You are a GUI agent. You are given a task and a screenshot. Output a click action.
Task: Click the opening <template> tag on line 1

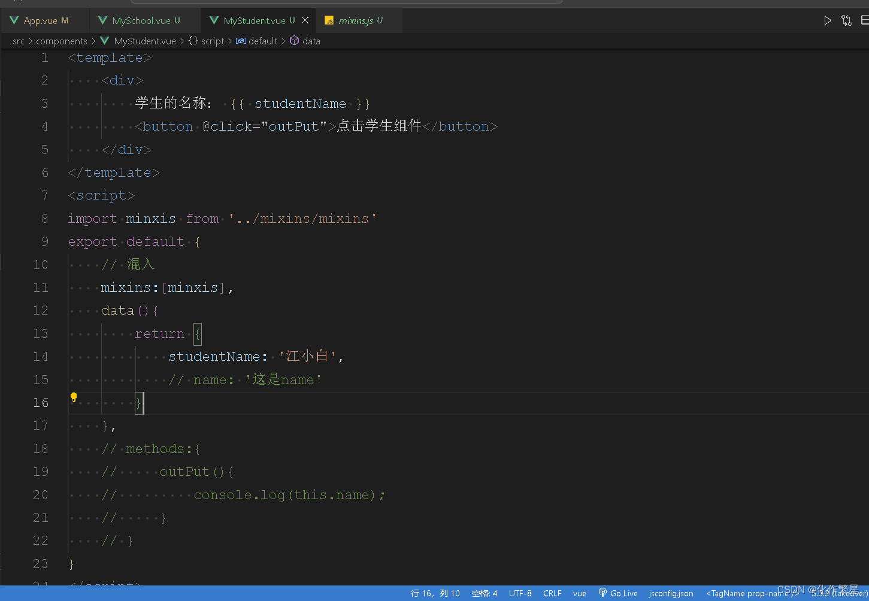[110, 58]
